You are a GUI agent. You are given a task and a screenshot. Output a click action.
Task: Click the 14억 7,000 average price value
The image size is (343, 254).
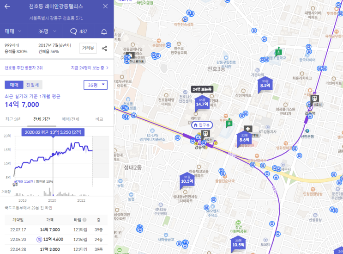22,105
